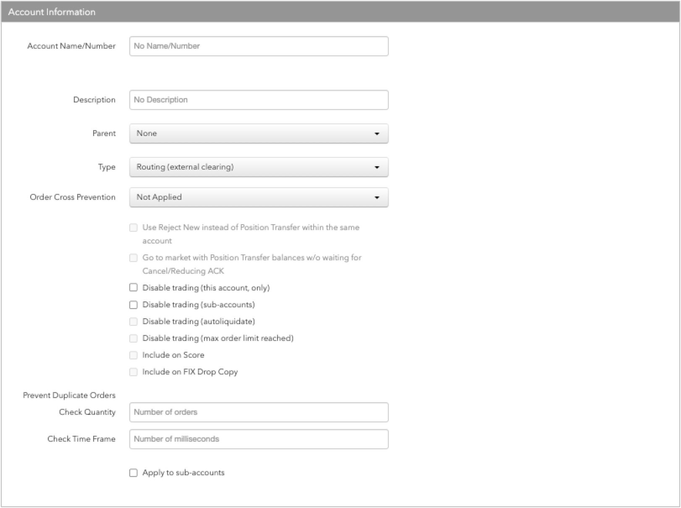Tick Disable trading (sub-accounts) checkbox
Screen dimensions: 681x508
click(134, 305)
